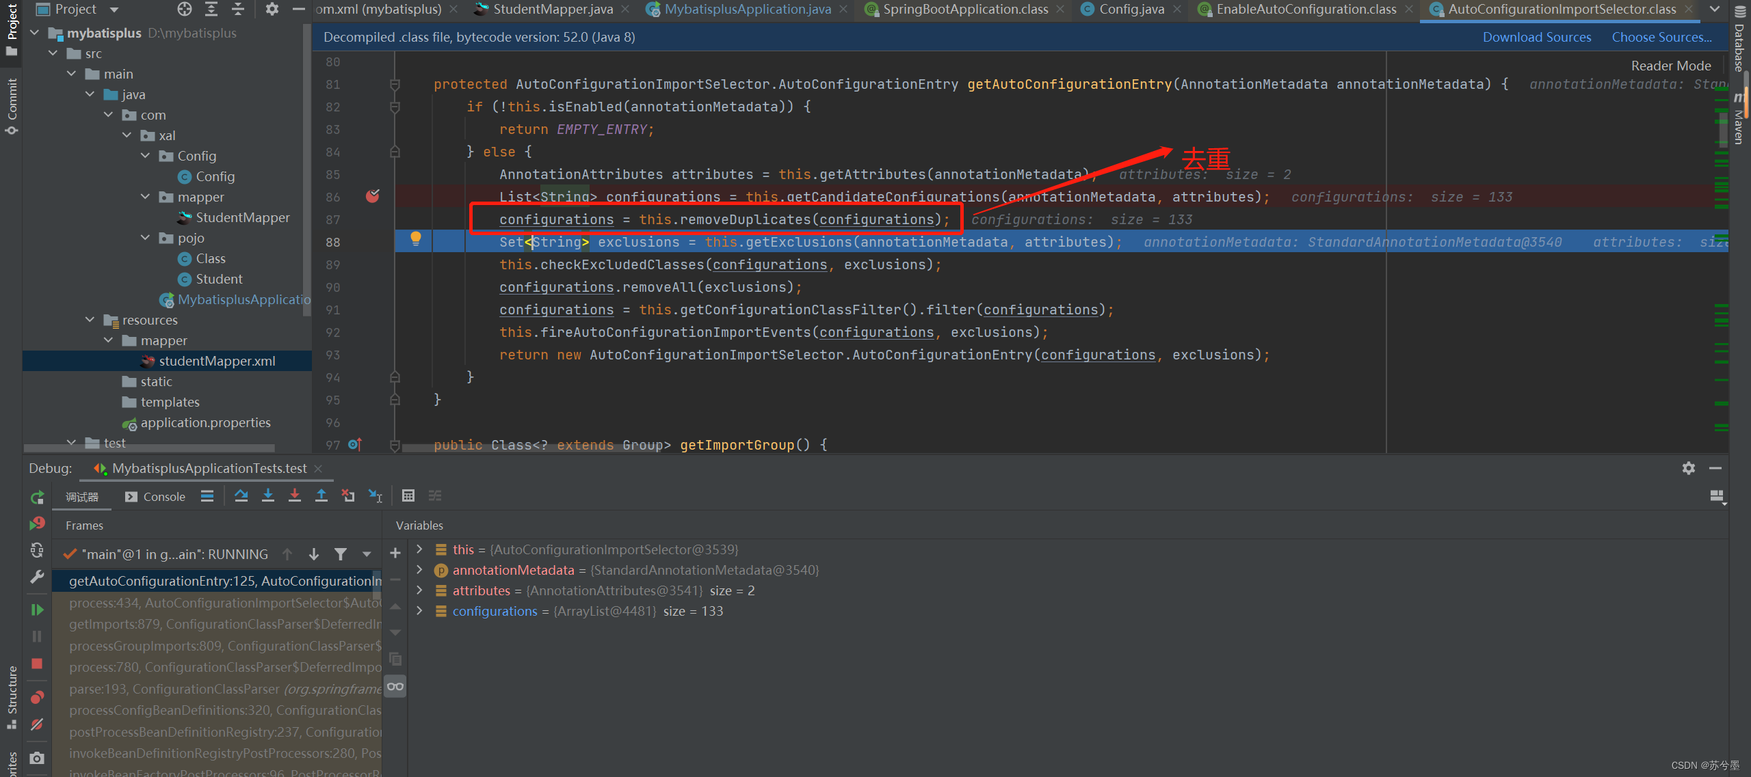Image resolution: width=1751 pixels, height=777 pixels.
Task: Open the thread selector dropdown arrow
Action: coord(367,554)
